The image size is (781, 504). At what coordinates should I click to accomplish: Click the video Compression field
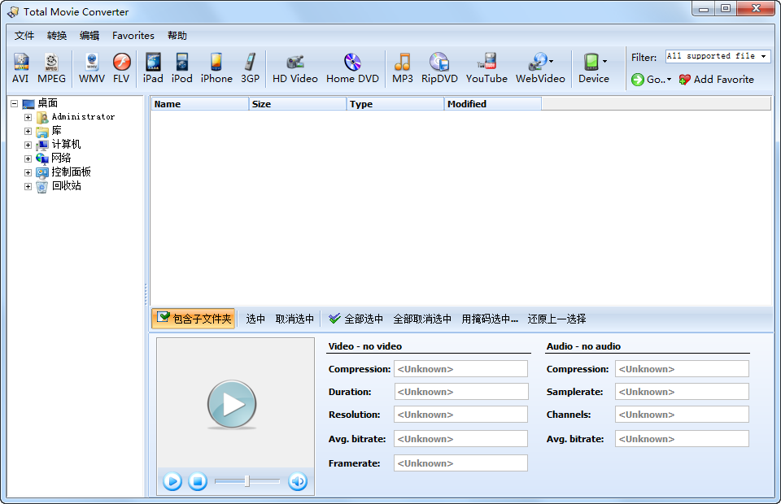pos(460,369)
